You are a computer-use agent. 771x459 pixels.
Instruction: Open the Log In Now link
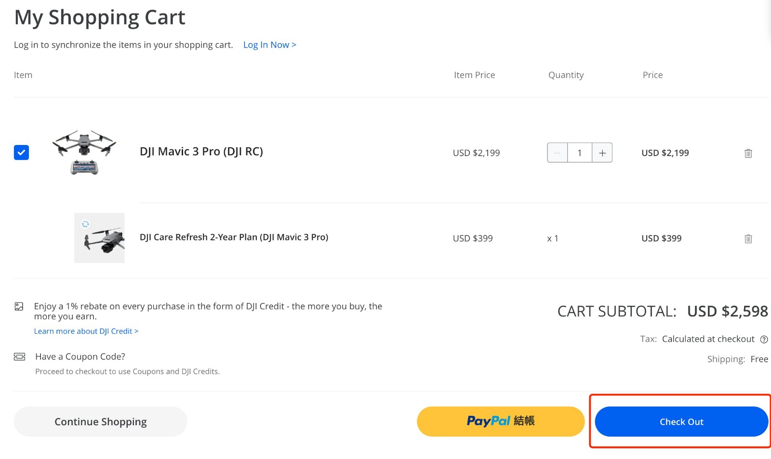click(x=269, y=44)
